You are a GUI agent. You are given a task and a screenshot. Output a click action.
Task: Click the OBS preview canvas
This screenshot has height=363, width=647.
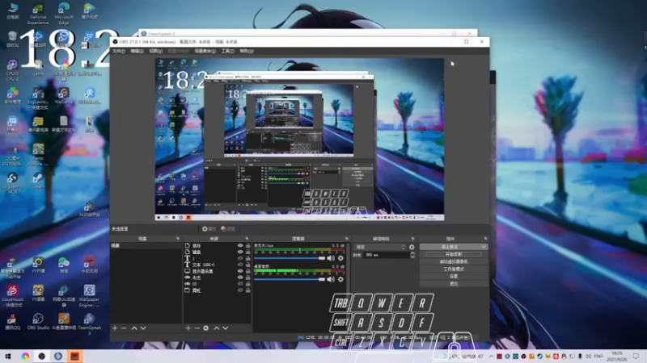pos(299,139)
